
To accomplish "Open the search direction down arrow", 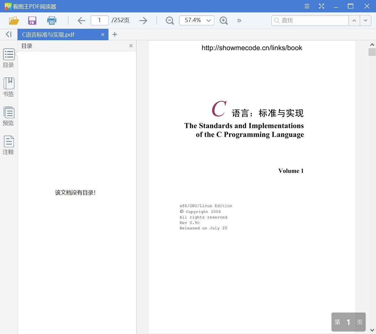I will 365,20.
